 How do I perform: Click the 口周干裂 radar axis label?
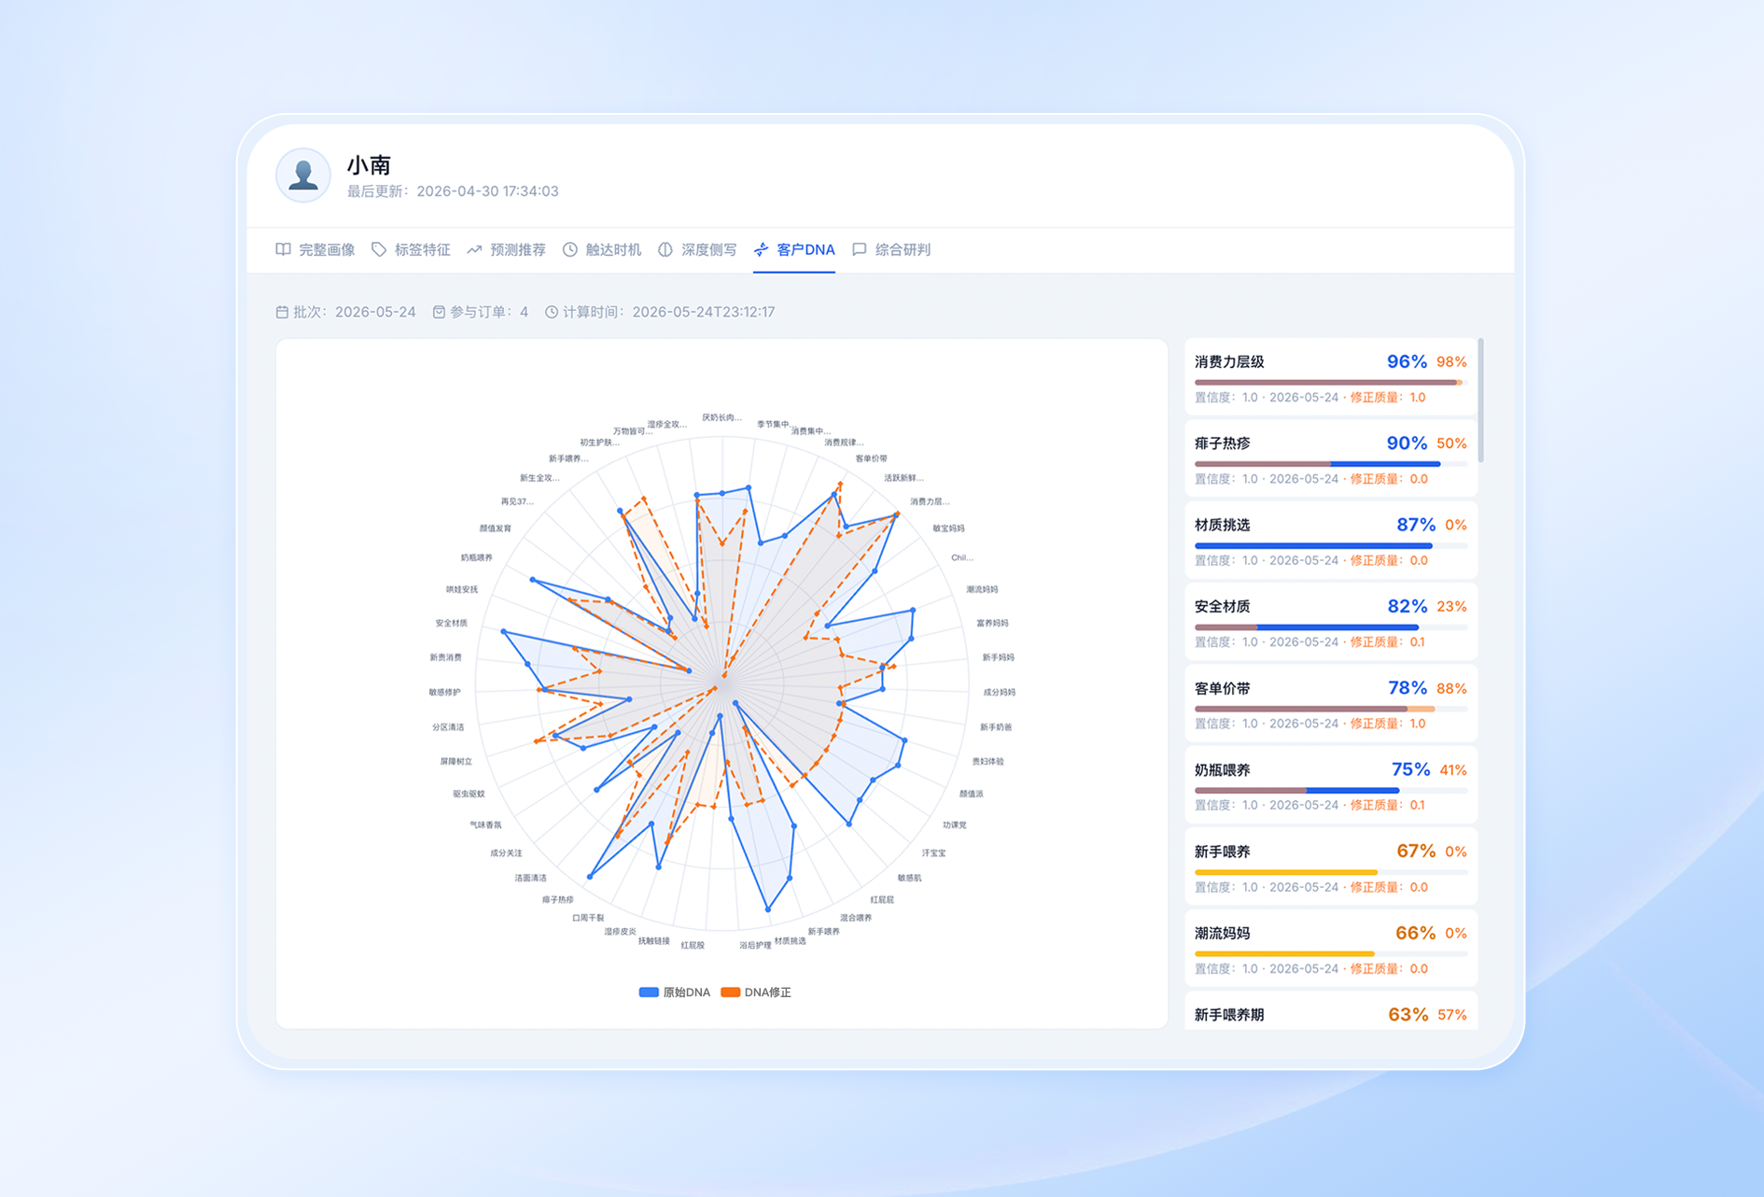(x=588, y=918)
